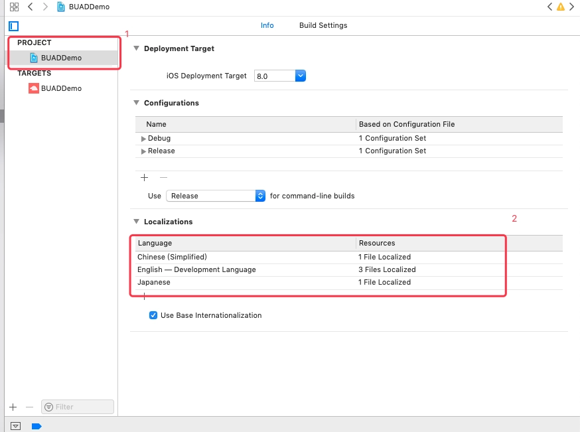Click the 8.0 deployment target value field
Viewport: 580px width, 432px height.
[x=275, y=76]
